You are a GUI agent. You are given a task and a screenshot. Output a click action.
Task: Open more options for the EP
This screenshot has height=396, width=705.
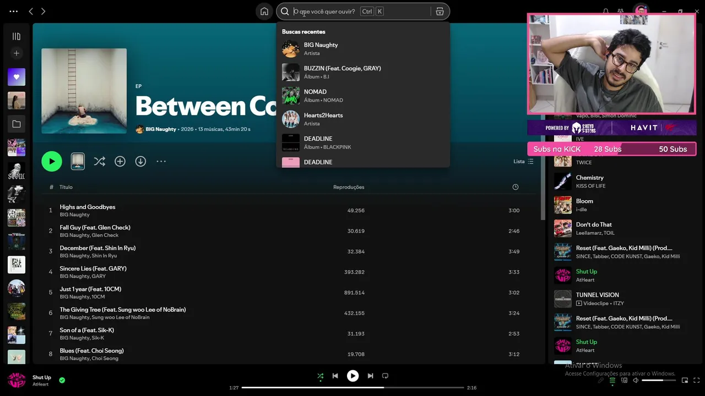[x=161, y=161]
